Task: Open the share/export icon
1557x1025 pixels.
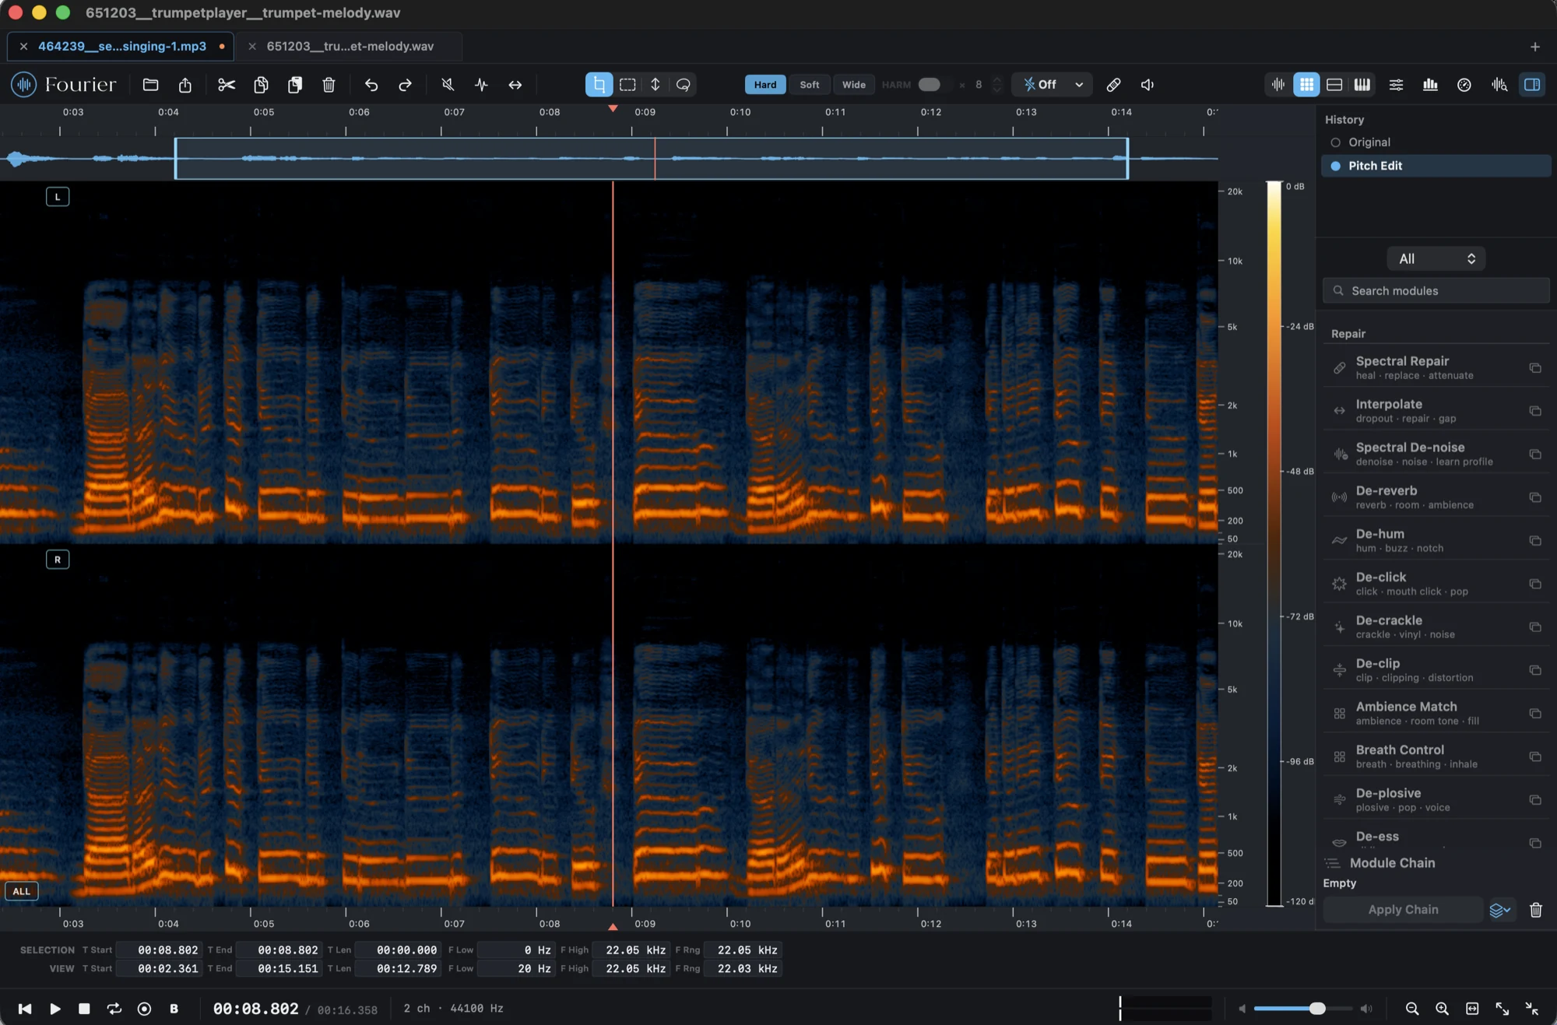Action: coord(185,85)
